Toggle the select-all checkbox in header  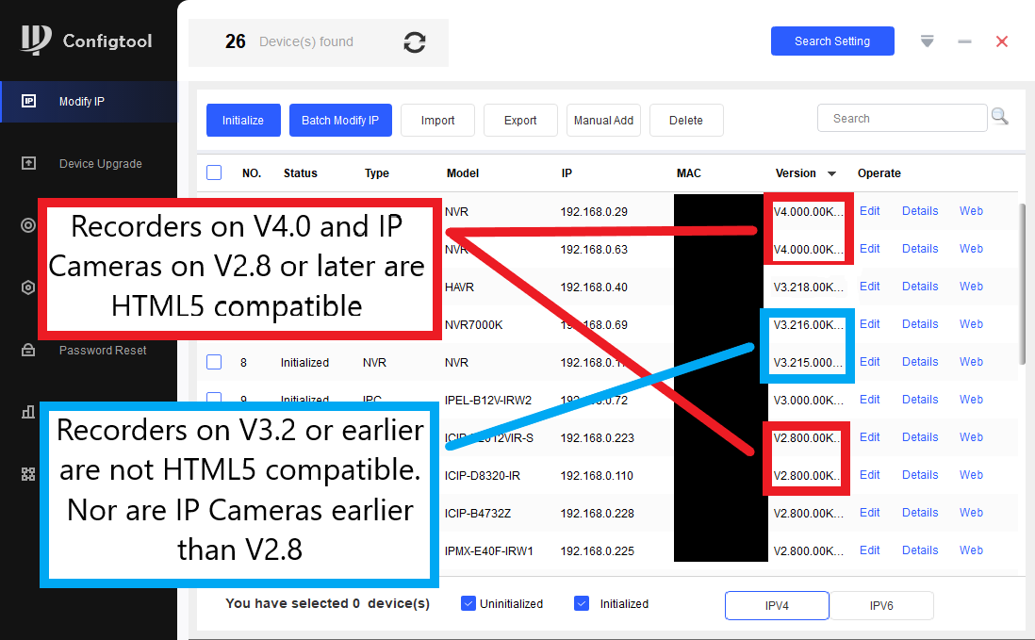tap(214, 172)
